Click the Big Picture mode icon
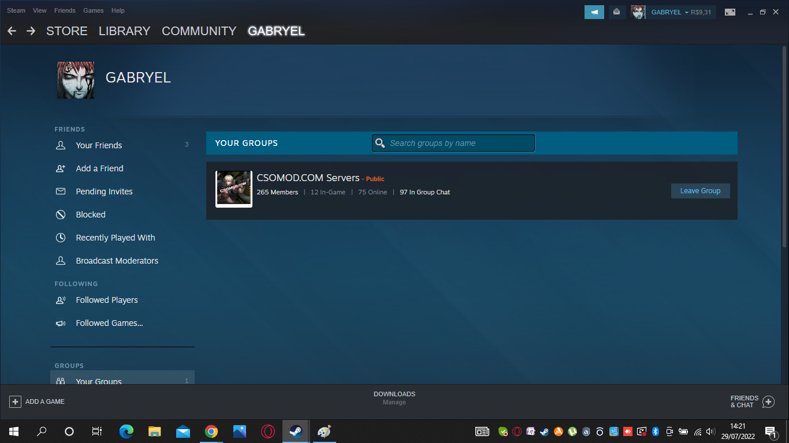Viewport: 789px width, 443px height. tap(730, 12)
